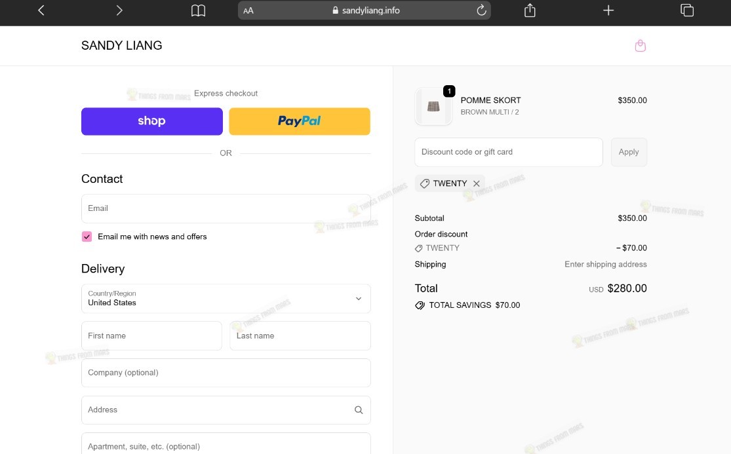The width and height of the screenshot is (731, 454).
Task: Open the Pomme Skort product thumbnail
Action: [x=433, y=107]
